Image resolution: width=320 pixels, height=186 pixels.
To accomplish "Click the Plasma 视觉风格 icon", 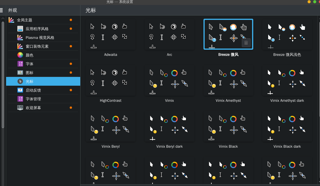I will tap(20, 37).
